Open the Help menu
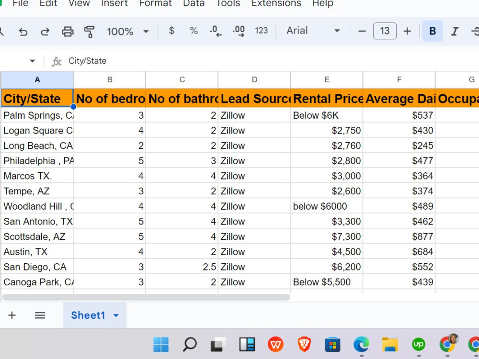 [x=322, y=3]
